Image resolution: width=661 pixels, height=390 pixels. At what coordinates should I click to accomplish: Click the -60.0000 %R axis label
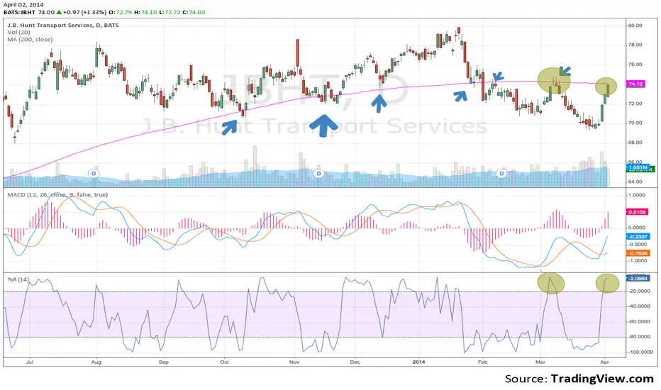[640, 322]
